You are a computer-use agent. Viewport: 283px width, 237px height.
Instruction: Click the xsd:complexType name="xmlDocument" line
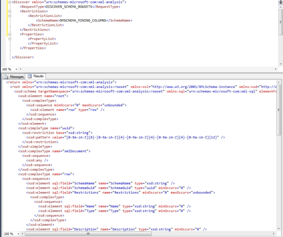(54, 151)
